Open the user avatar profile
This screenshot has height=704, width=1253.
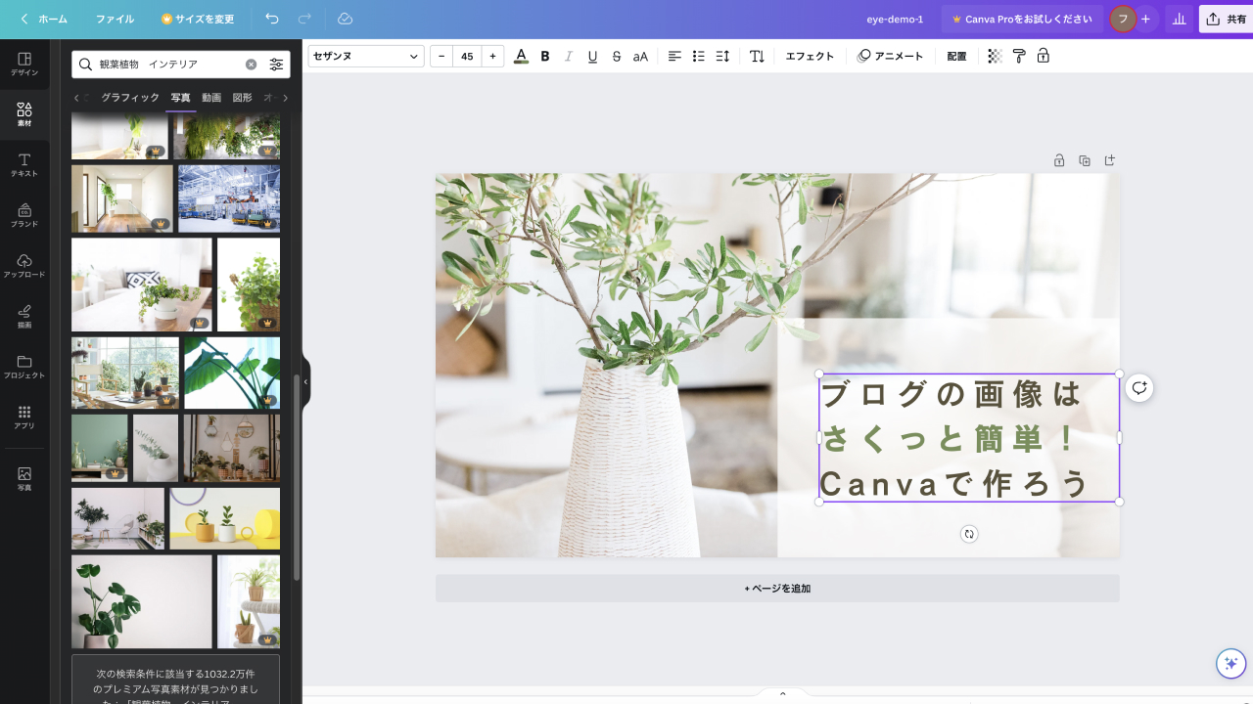[1123, 19]
